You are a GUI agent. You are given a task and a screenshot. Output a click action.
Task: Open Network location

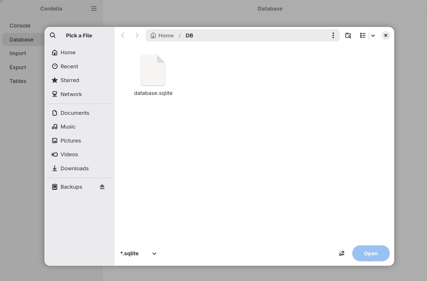click(x=79, y=94)
